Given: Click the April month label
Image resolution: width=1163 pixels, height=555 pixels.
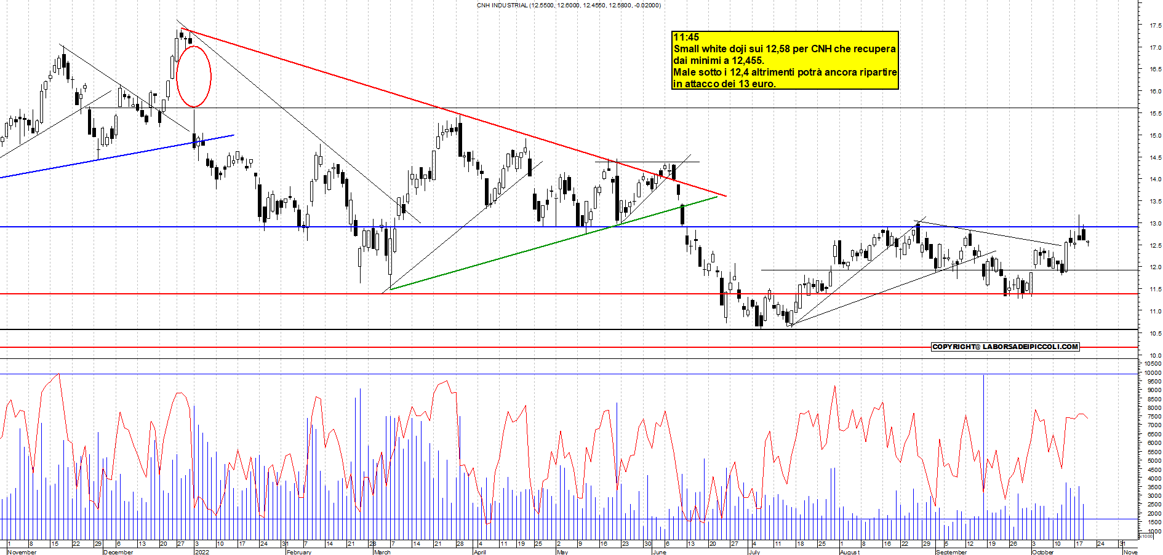Looking at the screenshot, I should 480,552.
